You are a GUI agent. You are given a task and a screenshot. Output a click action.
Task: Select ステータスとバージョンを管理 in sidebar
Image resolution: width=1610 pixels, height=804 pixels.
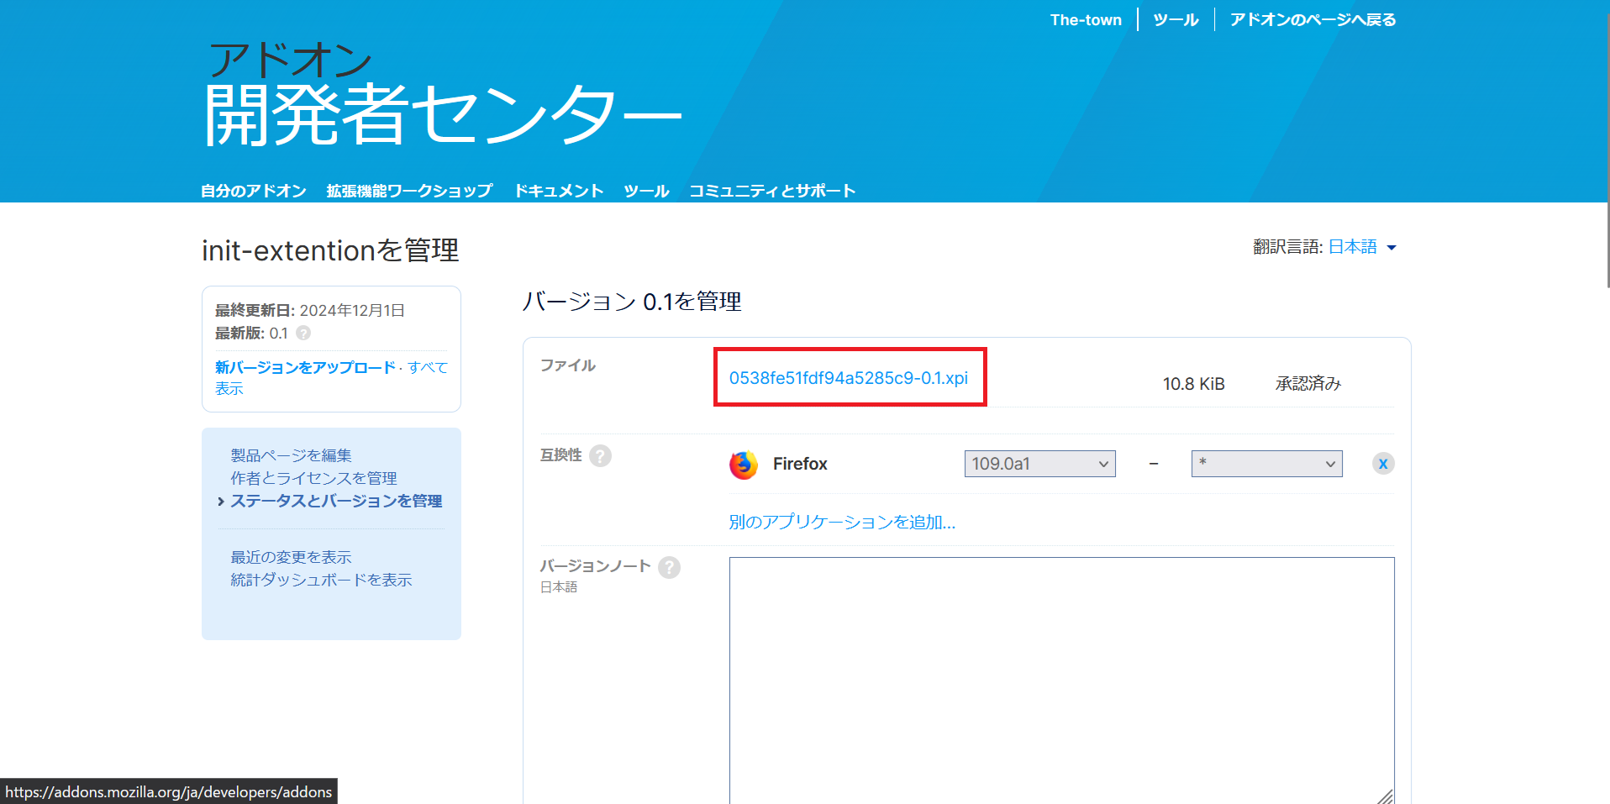click(x=336, y=501)
